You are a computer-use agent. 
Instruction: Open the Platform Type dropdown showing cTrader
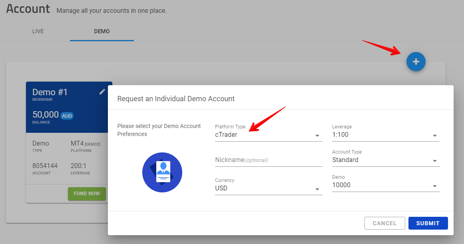click(x=268, y=135)
